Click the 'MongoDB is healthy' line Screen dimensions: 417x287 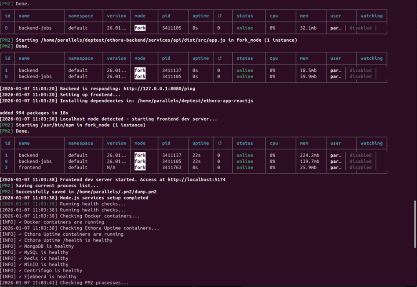point(37,247)
